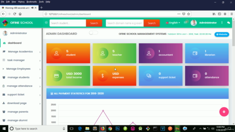
Task: Expand the task manager submenu arrow
Action: pyautogui.click(x=40, y=60)
